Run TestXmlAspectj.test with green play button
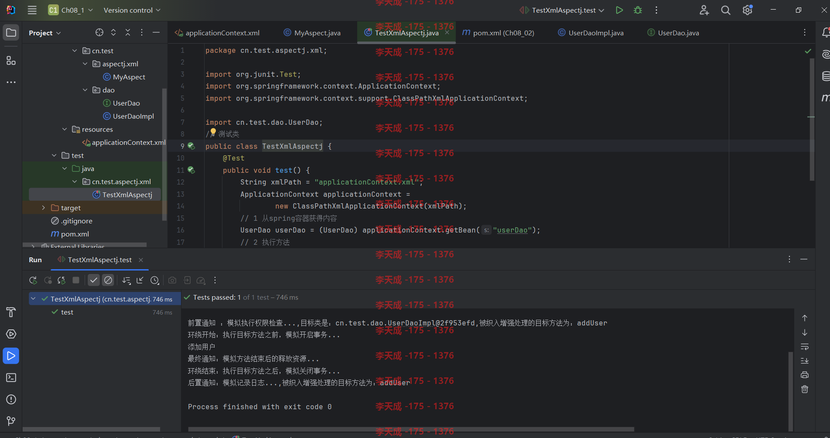Screen dimensions: 830x438 [x=619, y=10]
